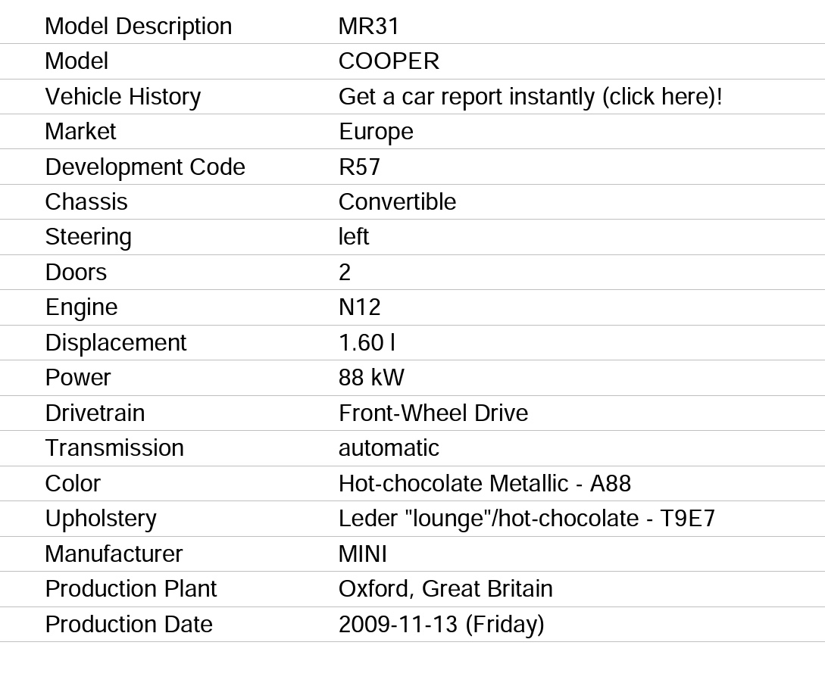Screen dimensions: 825x686
Task: Select the N12 engine value
Action: (x=359, y=307)
